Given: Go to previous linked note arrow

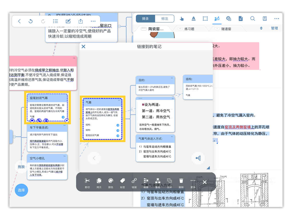Looking at the screenshot, I should [94, 158].
